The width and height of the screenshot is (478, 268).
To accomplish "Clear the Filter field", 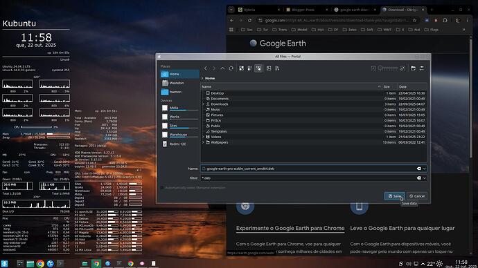I will pos(418,178).
